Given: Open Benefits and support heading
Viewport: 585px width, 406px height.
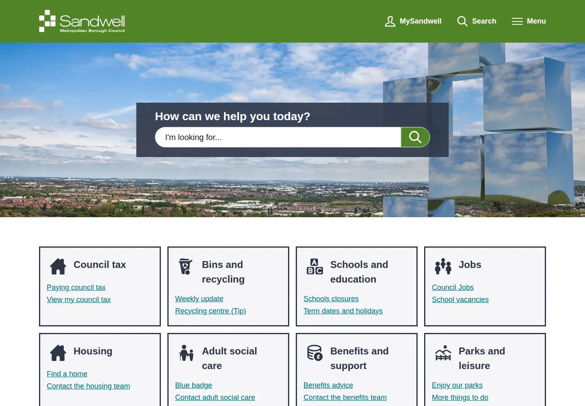Looking at the screenshot, I should [360, 358].
